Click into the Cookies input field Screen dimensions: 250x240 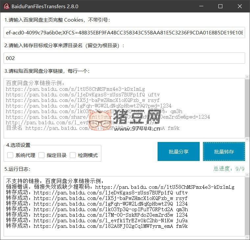coord(124,32)
